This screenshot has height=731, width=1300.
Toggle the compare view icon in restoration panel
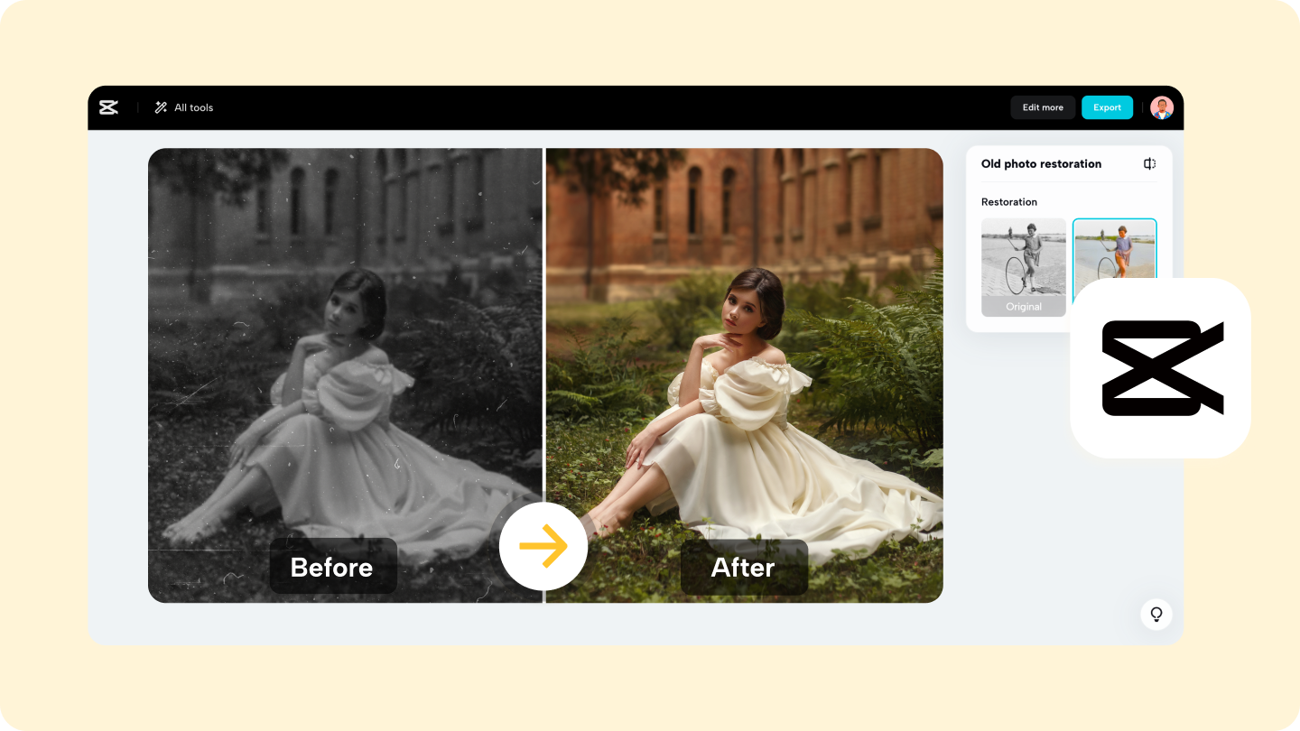click(x=1149, y=163)
